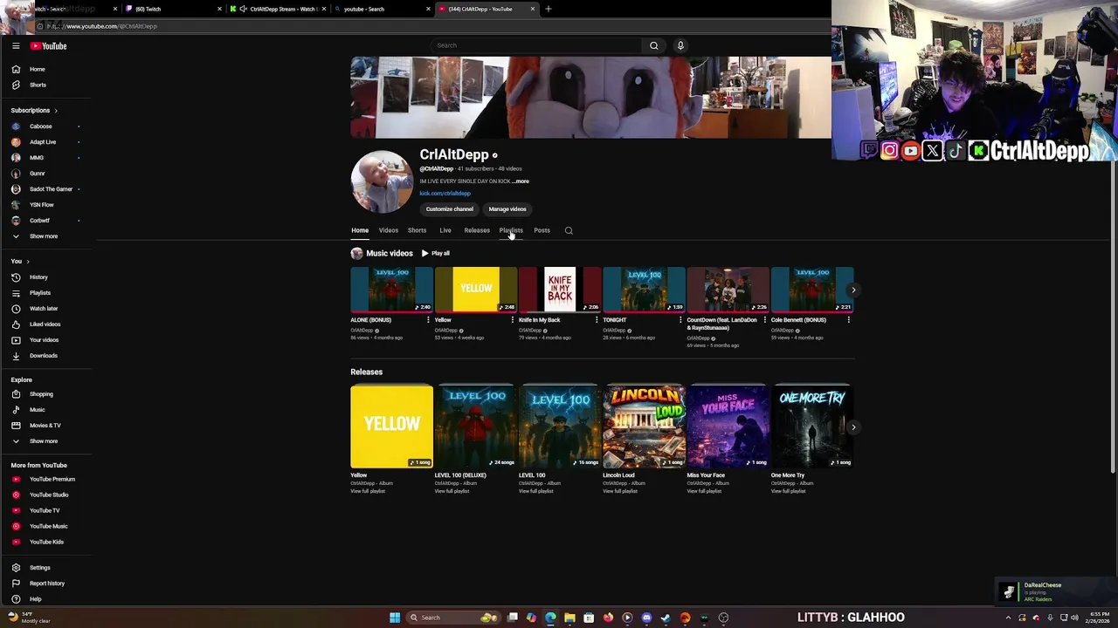Switch to the Live tab
The image size is (1118, 628).
(445, 230)
